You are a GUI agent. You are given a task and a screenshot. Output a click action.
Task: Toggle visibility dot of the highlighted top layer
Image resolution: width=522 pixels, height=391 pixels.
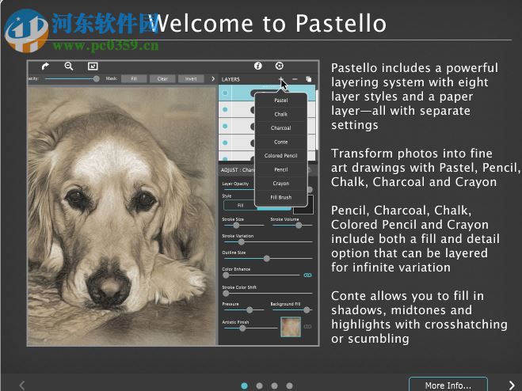click(225, 93)
